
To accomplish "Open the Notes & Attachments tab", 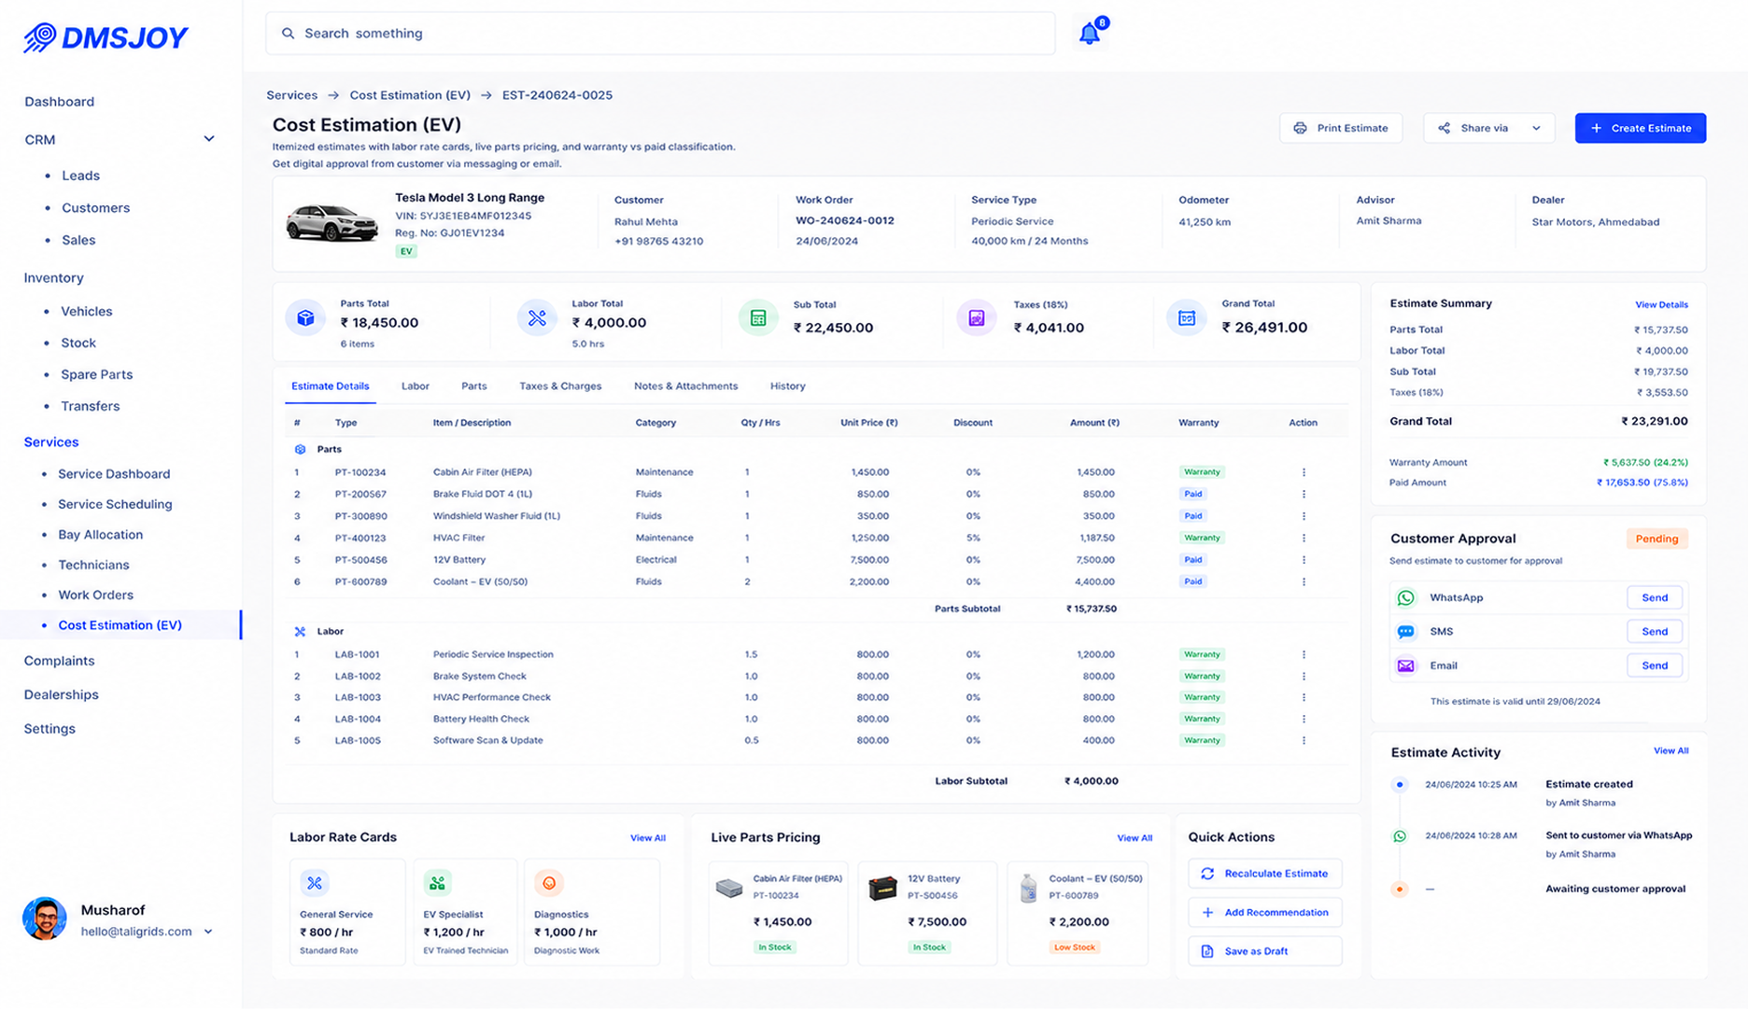I will click(685, 386).
